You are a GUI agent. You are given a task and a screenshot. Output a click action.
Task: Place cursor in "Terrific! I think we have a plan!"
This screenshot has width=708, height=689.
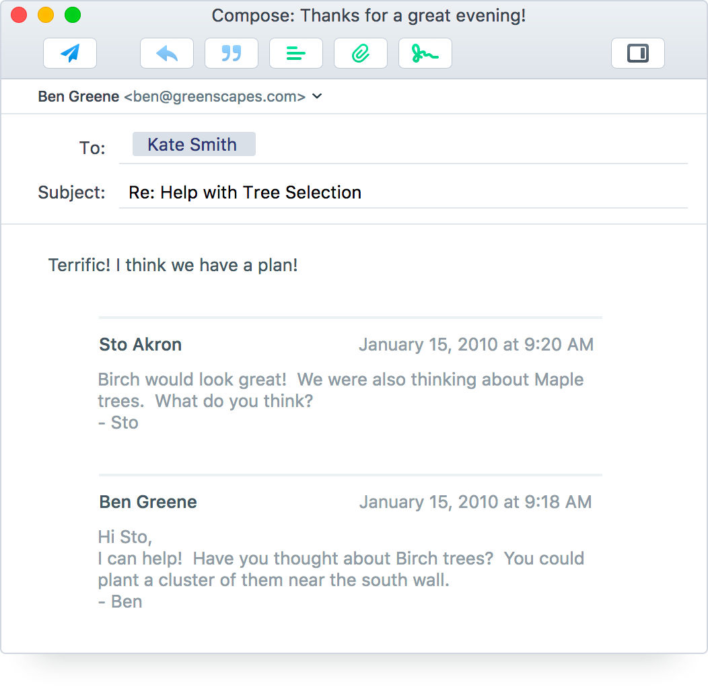173,265
